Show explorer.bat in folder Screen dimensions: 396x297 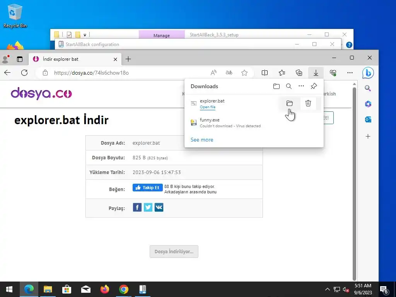(289, 103)
